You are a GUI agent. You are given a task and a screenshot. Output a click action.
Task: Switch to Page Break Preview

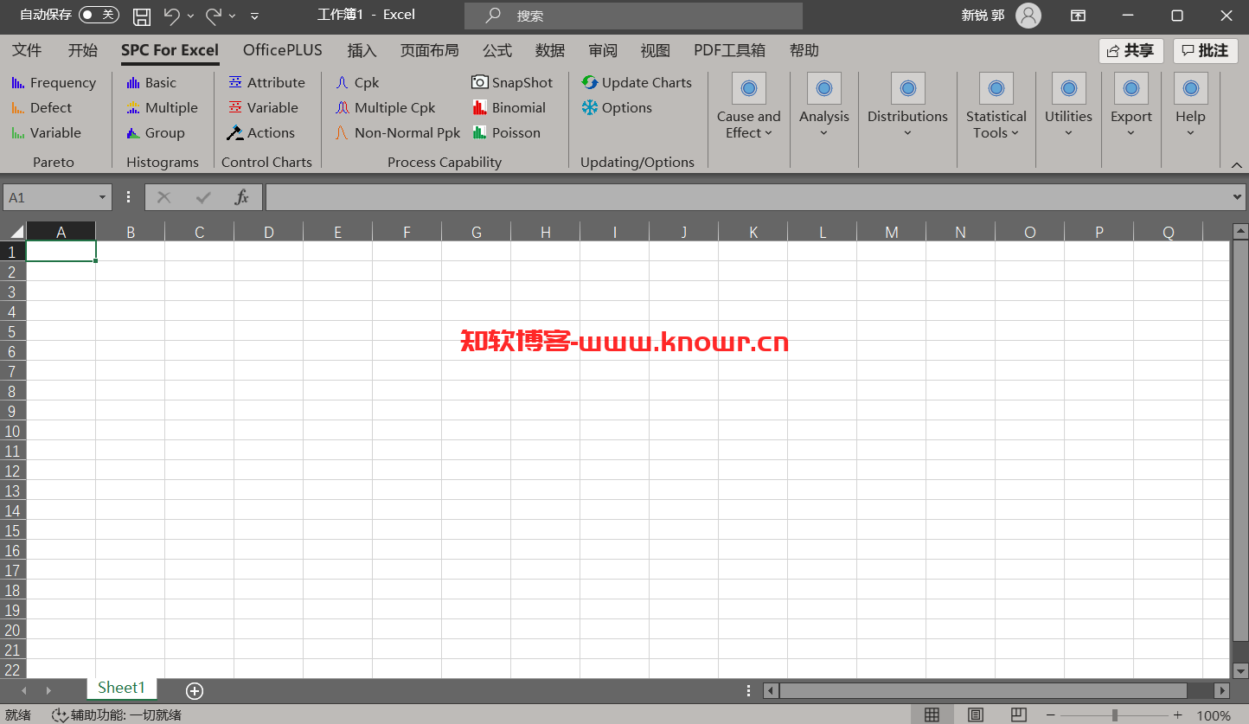(x=1019, y=714)
